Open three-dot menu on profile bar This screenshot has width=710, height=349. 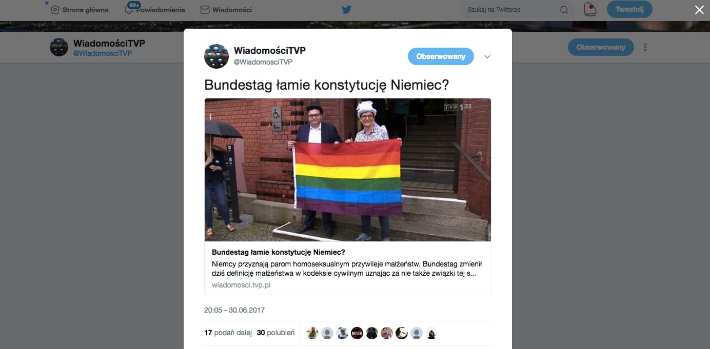645,47
